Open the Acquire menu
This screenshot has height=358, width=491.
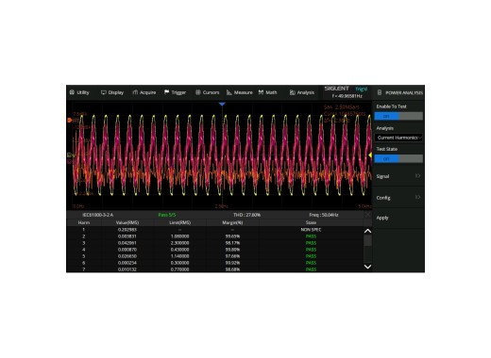pos(144,92)
